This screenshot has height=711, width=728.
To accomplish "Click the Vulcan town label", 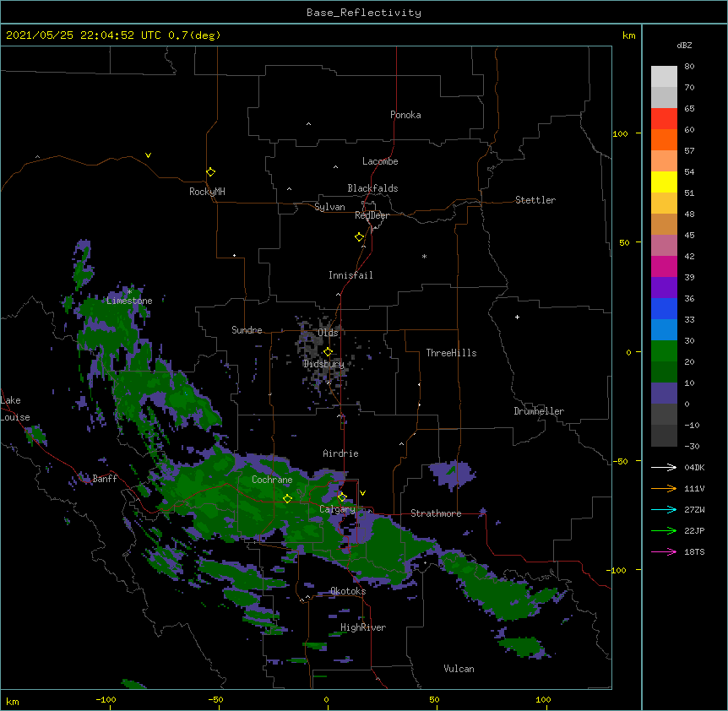I will pyautogui.click(x=459, y=669).
